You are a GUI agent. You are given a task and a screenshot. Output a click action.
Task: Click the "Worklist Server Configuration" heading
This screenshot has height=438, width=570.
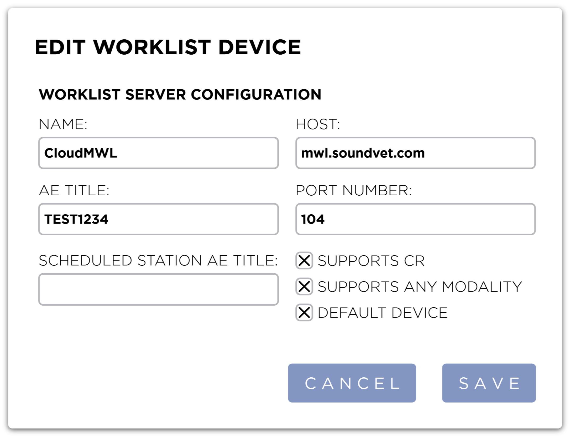click(180, 95)
